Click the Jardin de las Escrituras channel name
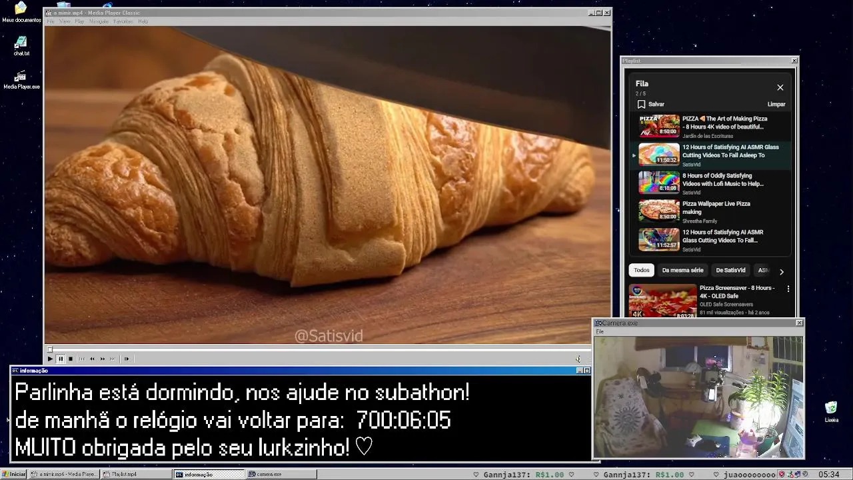The height and width of the screenshot is (480, 853). (x=708, y=136)
